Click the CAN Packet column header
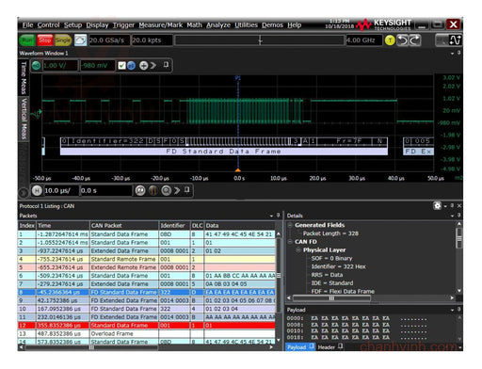The image size is (482, 369). [x=124, y=226]
